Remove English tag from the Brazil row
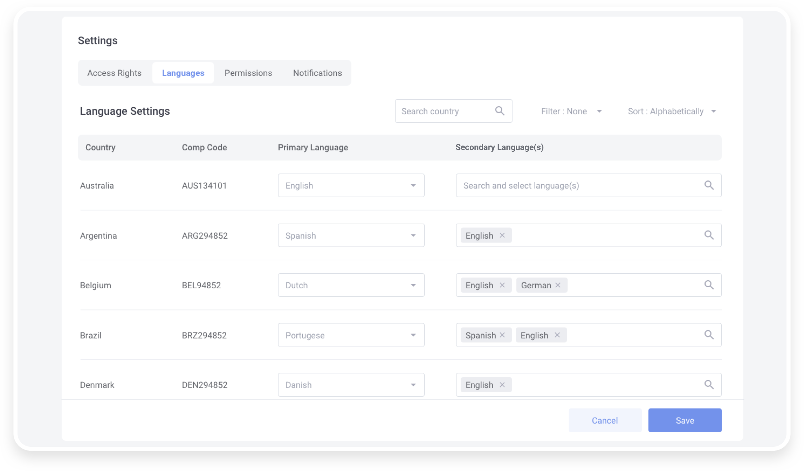The width and height of the screenshot is (804, 471). 557,335
